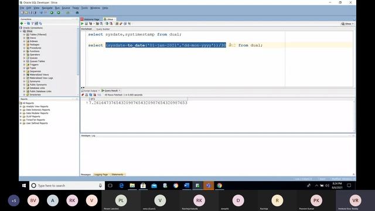Select Queues Tables in connections tree
This screenshot has width=375, height=211.
[x=37, y=62]
